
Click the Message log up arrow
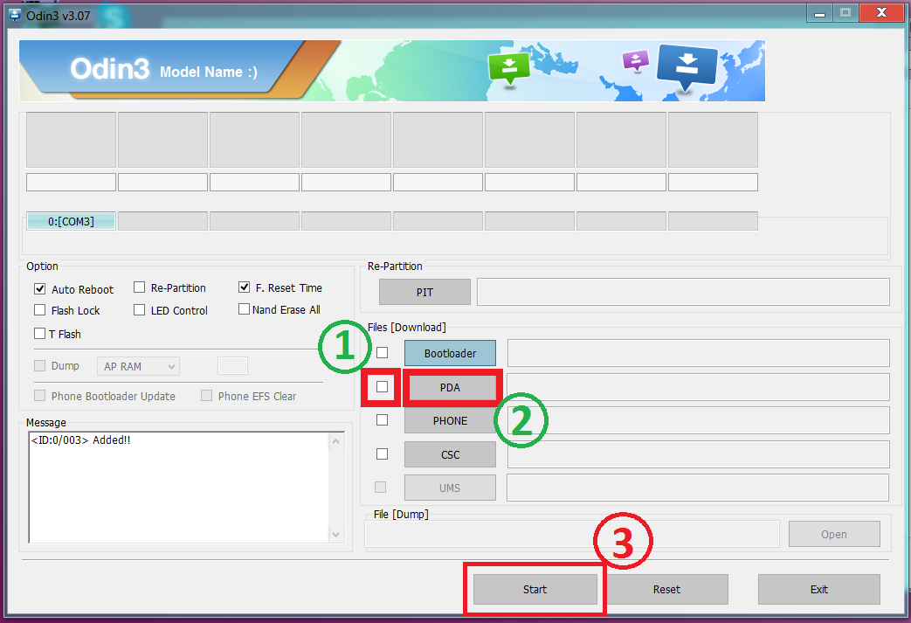(335, 441)
